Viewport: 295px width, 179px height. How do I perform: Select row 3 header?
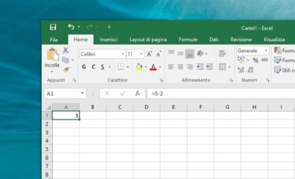click(47, 132)
